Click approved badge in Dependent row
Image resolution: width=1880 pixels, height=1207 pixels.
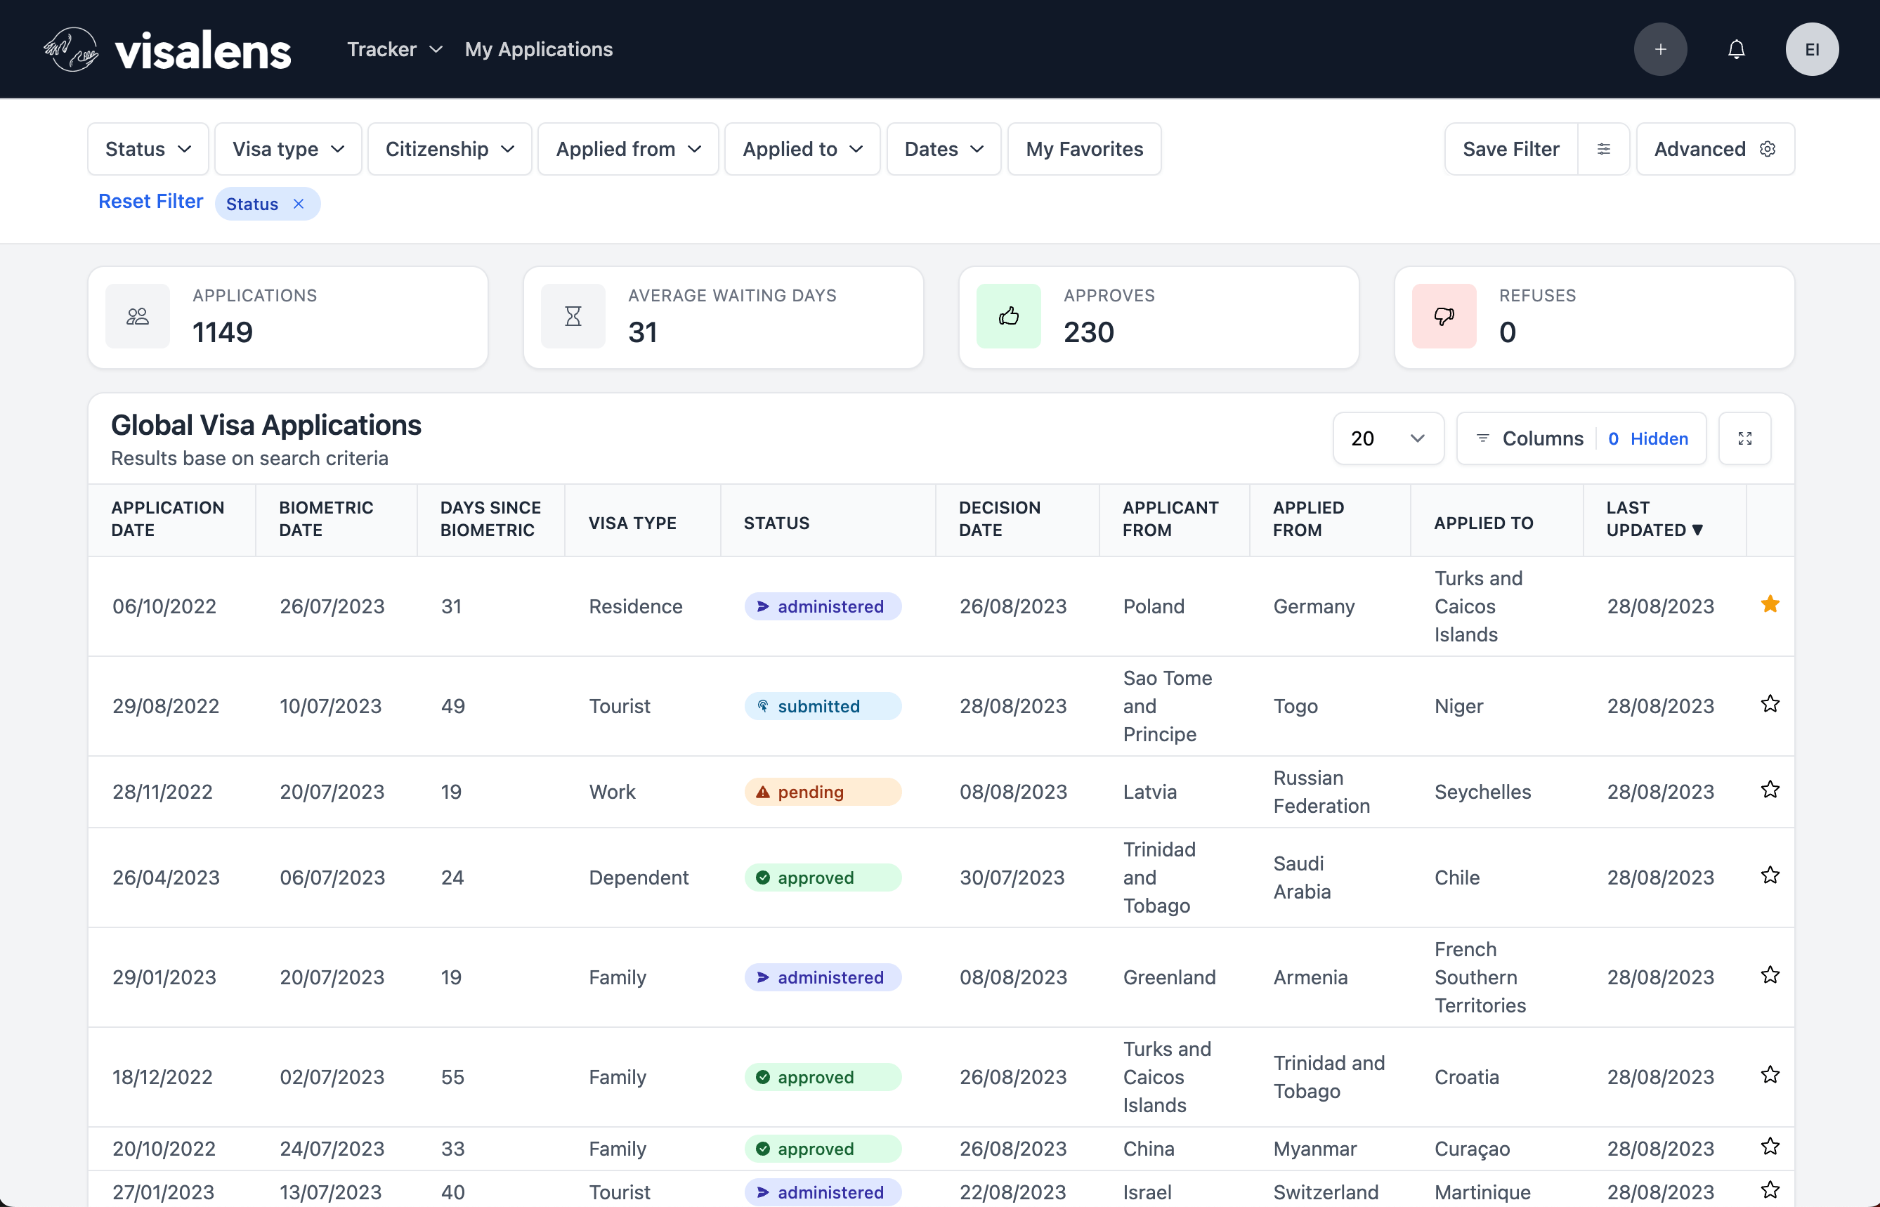click(823, 877)
